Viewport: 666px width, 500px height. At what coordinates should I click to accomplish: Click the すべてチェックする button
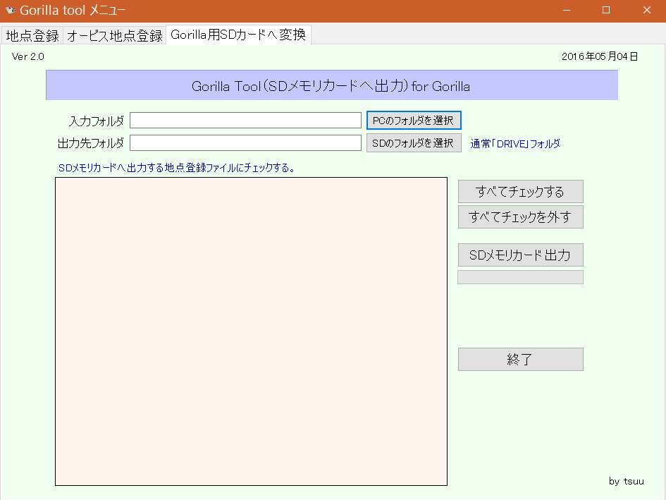click(x=520, y=192)
